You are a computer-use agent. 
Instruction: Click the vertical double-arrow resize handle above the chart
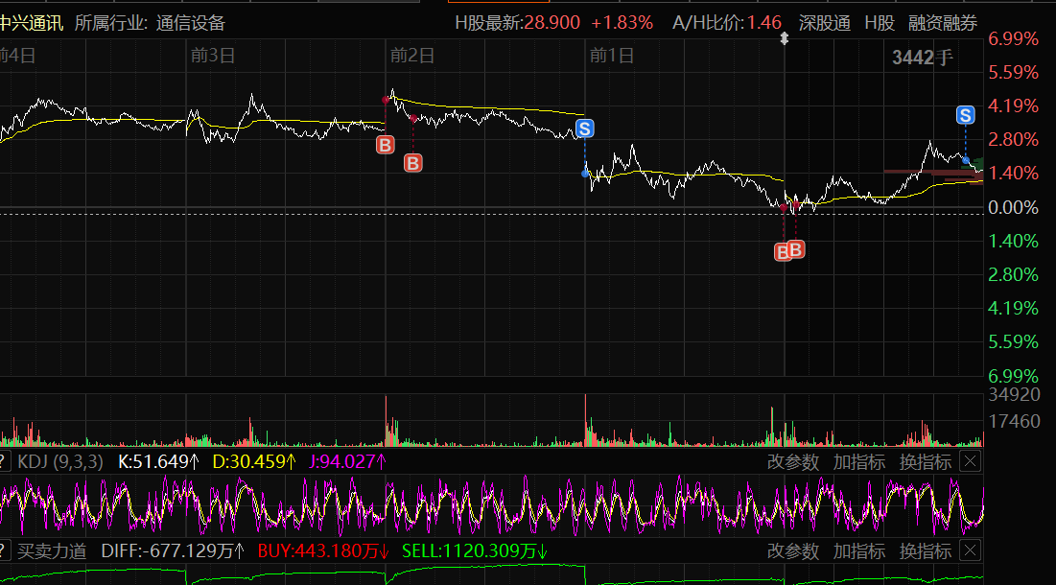pyautogui.click(x=785, y=39)
